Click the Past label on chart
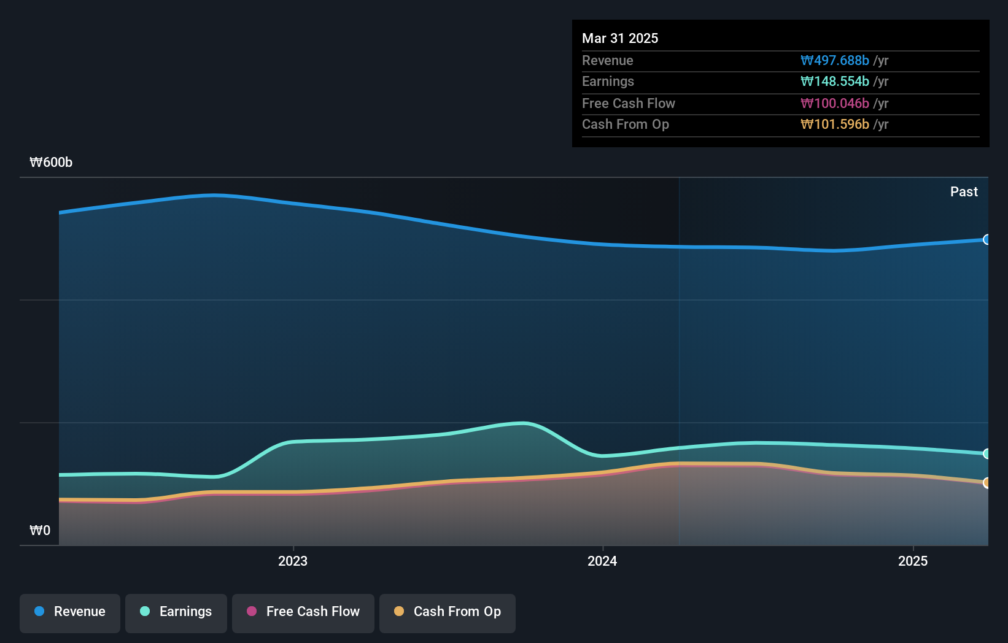 coord(964,191)
